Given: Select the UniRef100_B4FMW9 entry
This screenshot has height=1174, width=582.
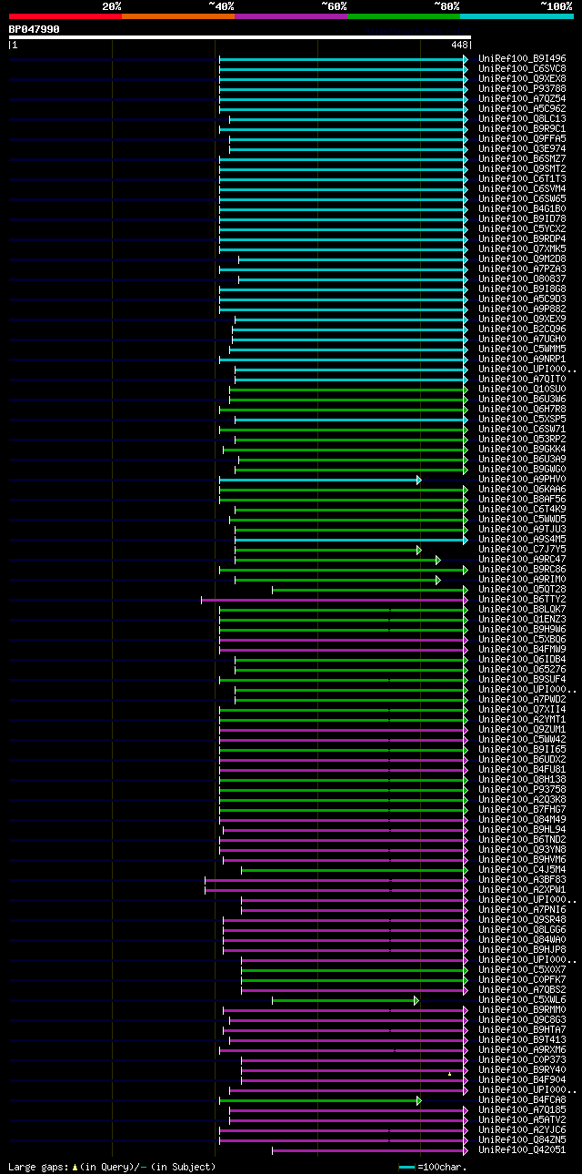Looking at the screenshot, I should (522, 649).
